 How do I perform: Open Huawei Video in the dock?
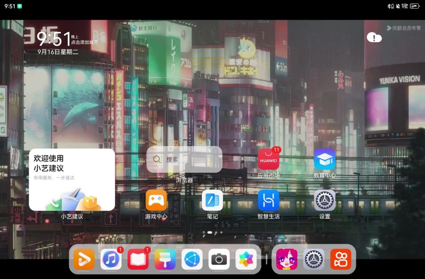tap(84, 259)
